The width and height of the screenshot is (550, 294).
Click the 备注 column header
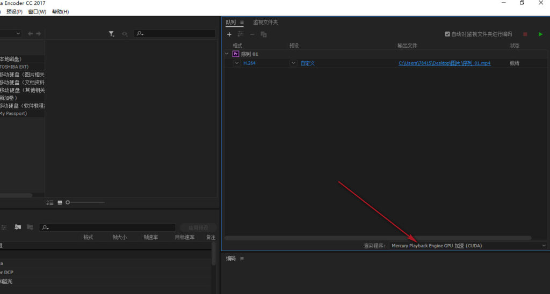click(211, 237)
